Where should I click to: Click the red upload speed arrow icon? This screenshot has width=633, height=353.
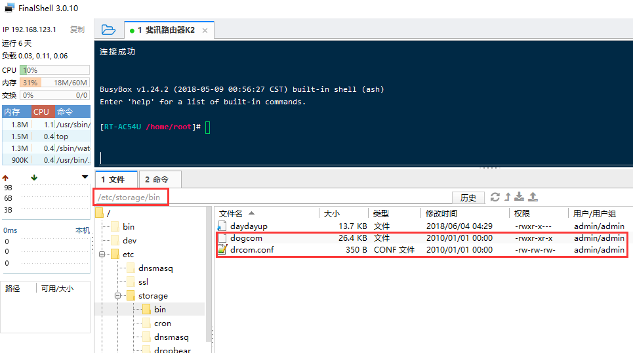pos(5,178)
